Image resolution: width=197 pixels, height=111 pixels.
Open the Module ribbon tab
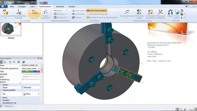coord(72,6)
